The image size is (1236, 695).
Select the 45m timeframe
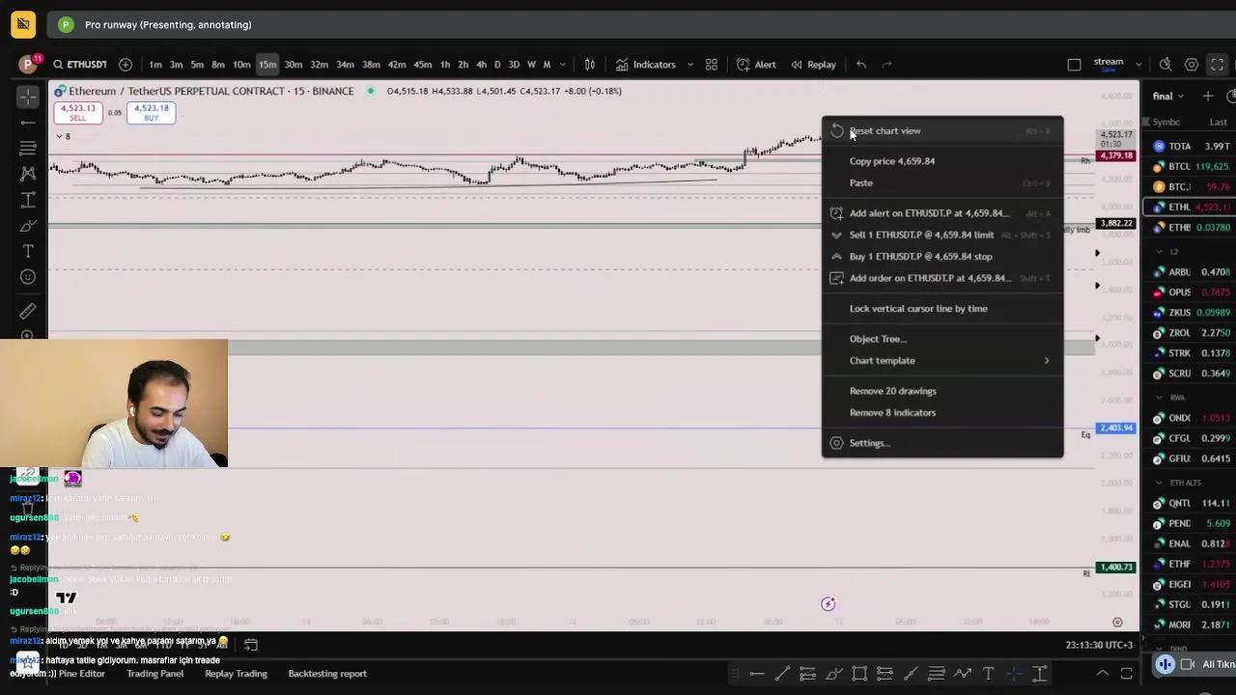pos(423,65)
